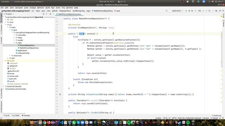Click AWS: No credentials selected status
This screenshot has width=225, height=126.
click(x=189, y=118)
